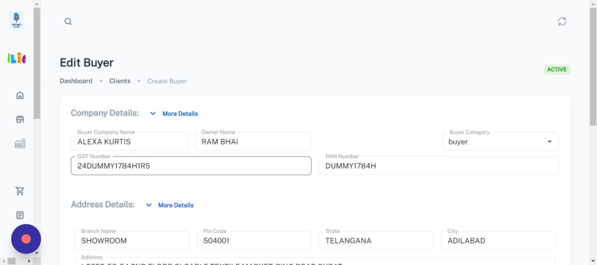
Task: Click the colorful ILie logo
Action: (x=17, y=58)
